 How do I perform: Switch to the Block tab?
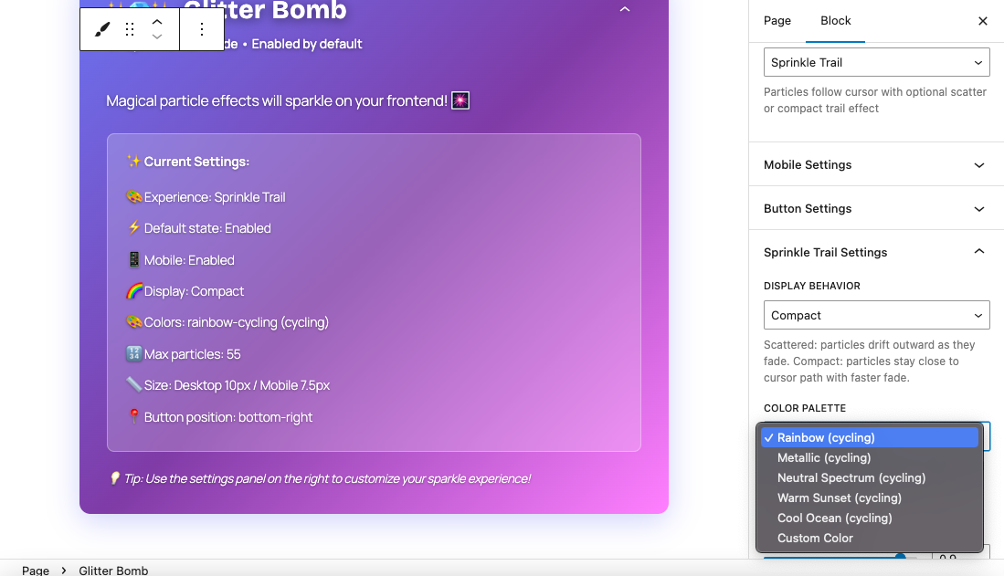[835, 21]
